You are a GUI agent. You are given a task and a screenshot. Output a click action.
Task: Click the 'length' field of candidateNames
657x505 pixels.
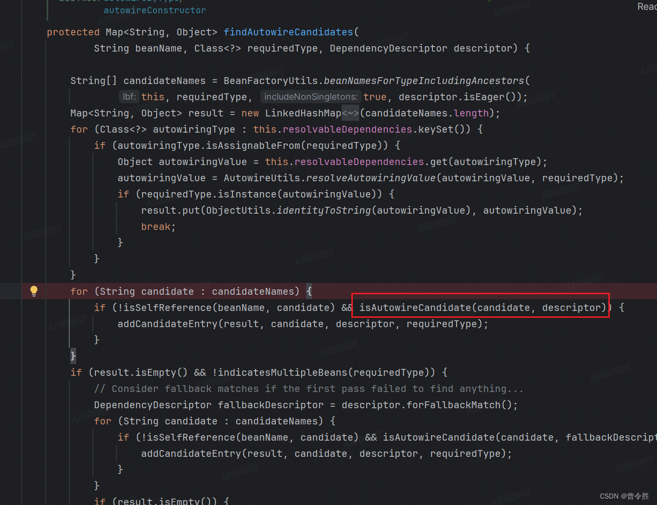(471, 113)
